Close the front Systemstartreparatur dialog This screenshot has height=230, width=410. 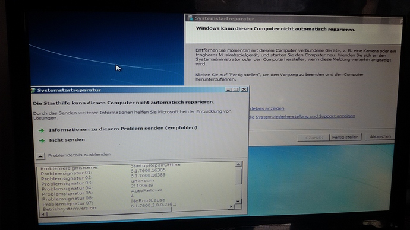tap(244, 89)
